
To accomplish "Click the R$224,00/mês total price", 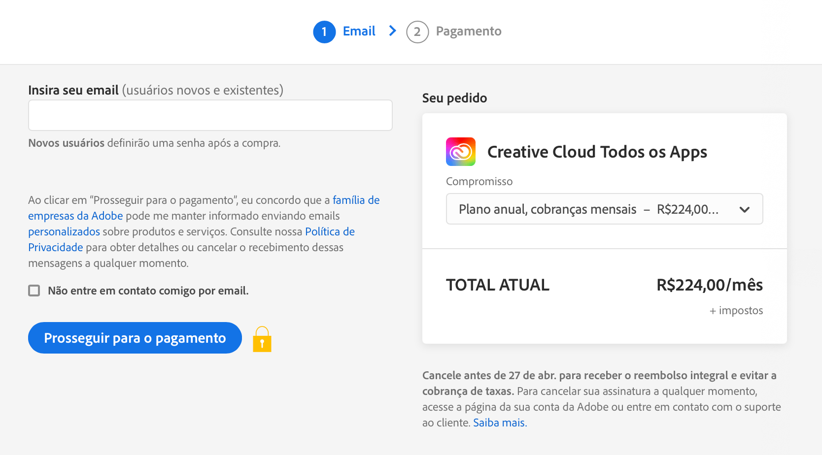I will pyautogui.click(x=709, y=285).
